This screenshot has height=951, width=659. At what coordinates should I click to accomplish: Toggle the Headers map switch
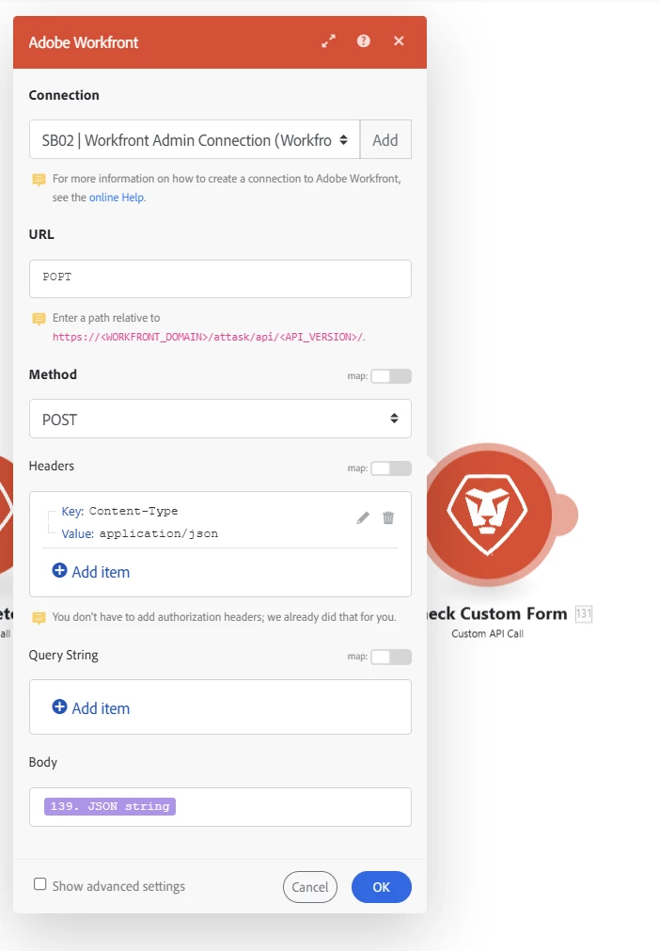tap(391, 468)
